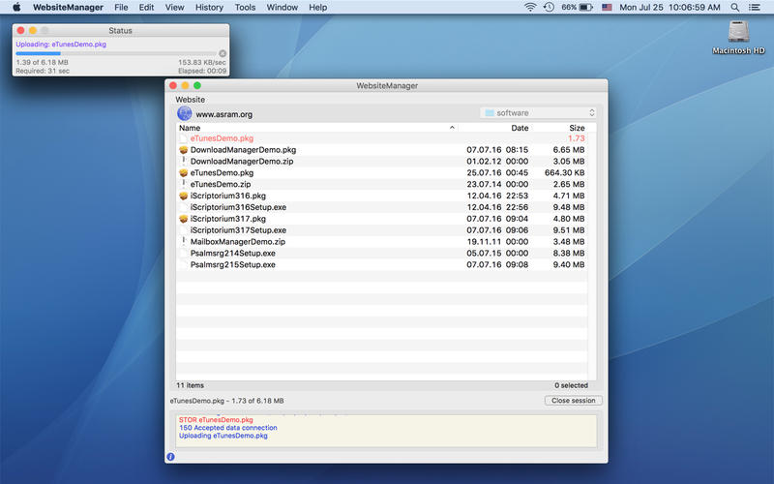Click the menu bar clock Mon Jul 25
The width and height of the screenshot is (774, 484).
(670, 8)
